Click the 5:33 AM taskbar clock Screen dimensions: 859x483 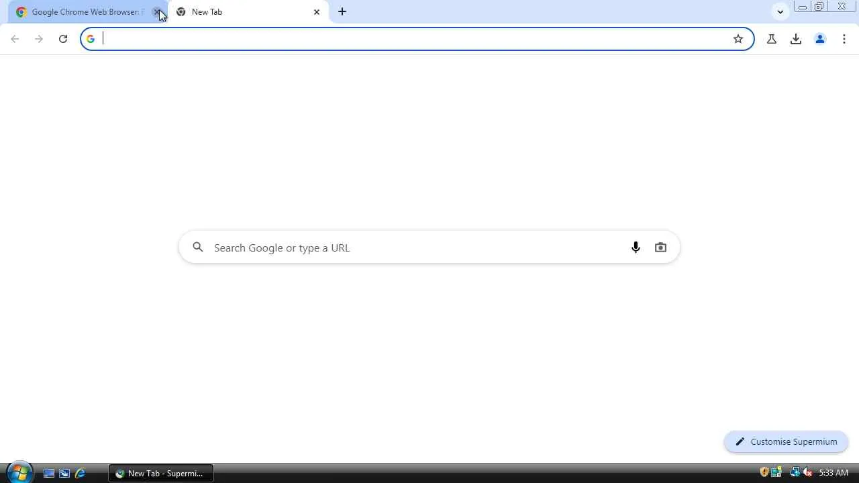833,473
